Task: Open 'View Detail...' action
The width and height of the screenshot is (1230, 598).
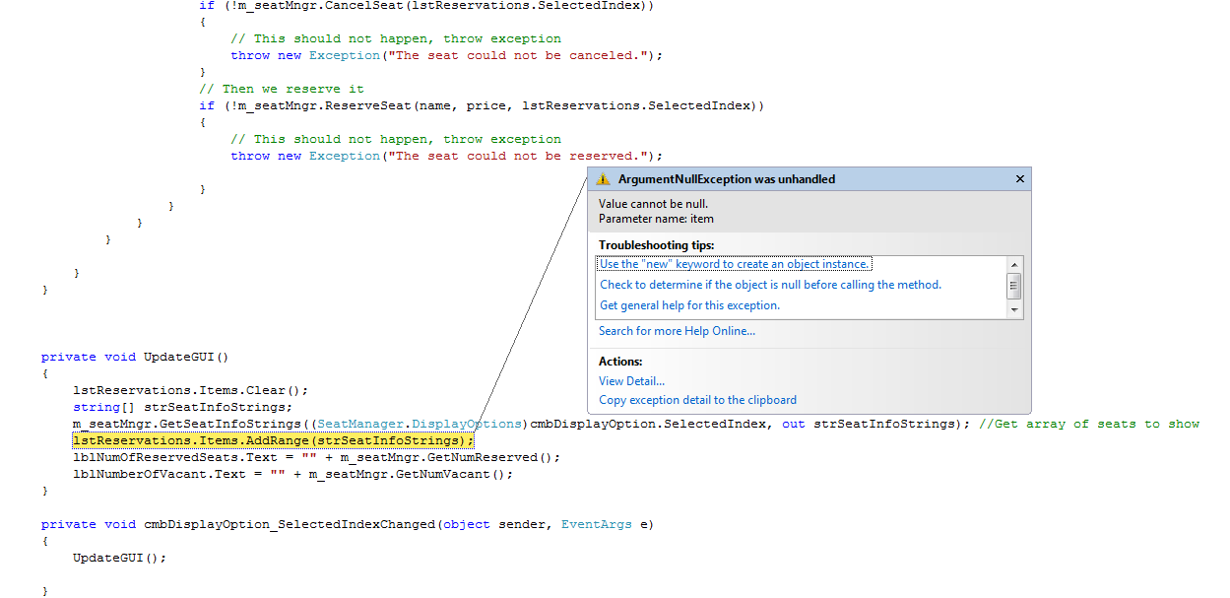Action: click(632, 381)
